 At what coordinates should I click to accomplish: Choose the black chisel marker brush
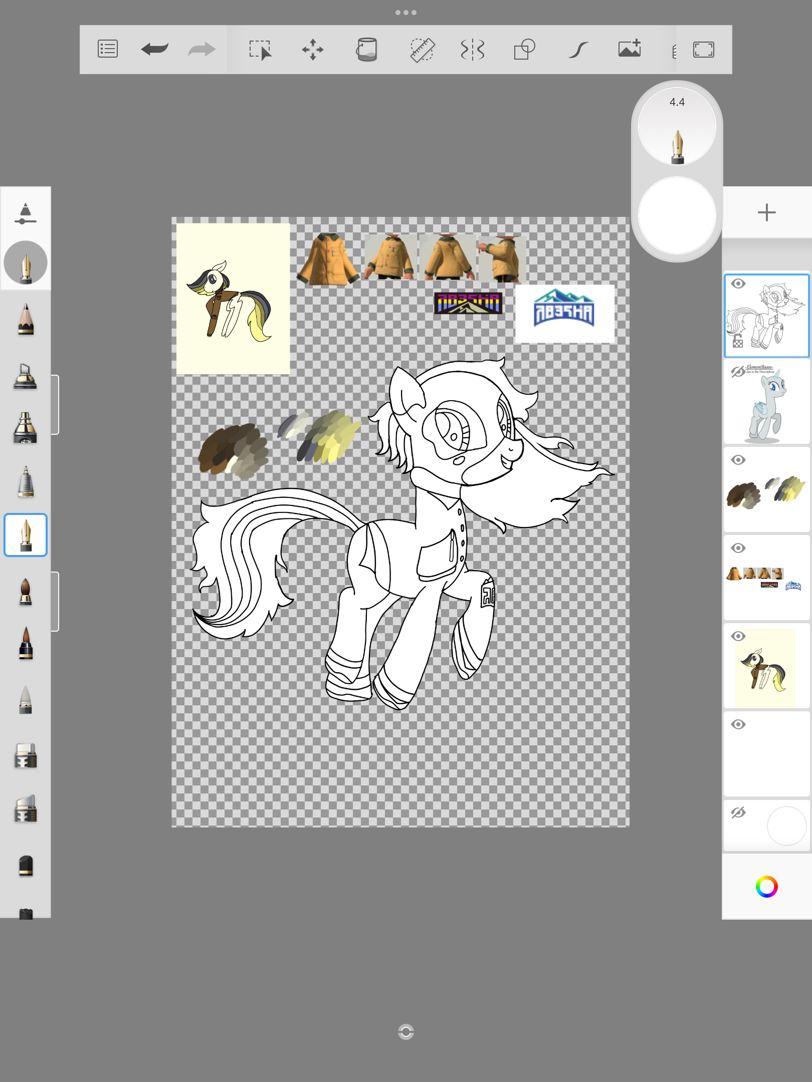pos(26,866)
